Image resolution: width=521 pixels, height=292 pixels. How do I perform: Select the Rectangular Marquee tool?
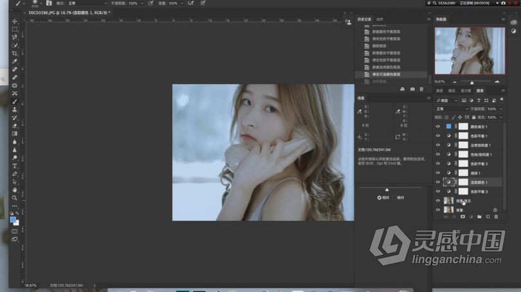(15, 29)
